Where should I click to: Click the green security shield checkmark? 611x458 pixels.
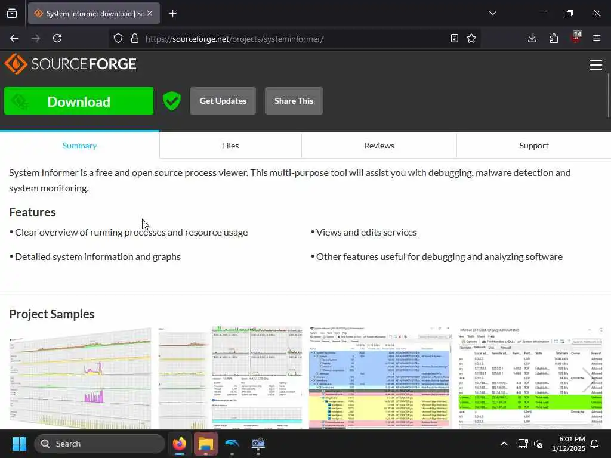(172, 101)
